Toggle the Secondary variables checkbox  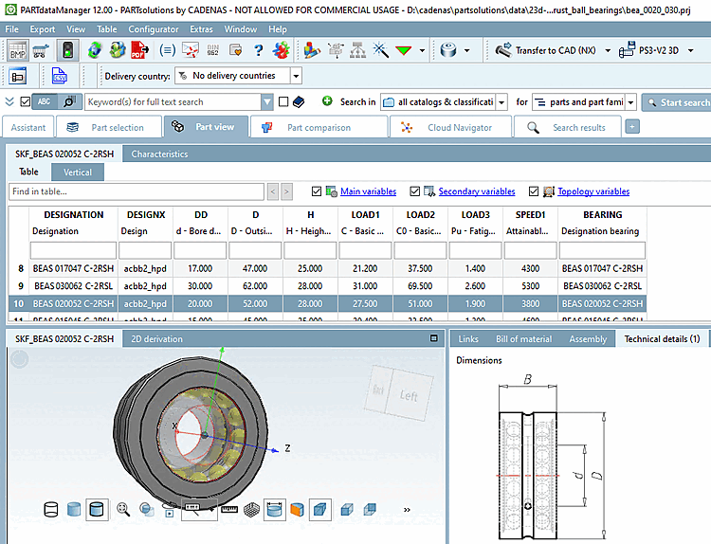414,191
